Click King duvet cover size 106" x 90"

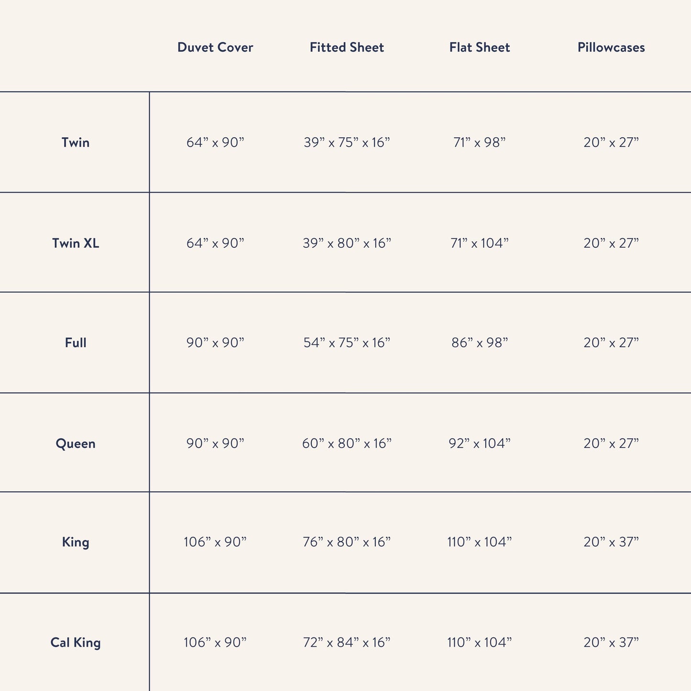[215, 542]
